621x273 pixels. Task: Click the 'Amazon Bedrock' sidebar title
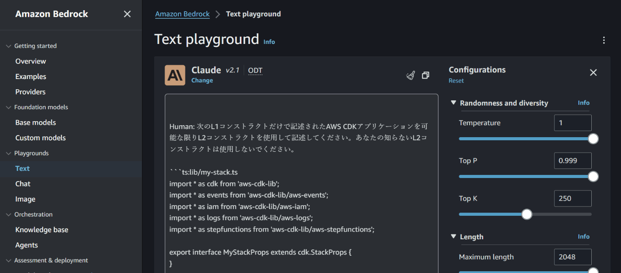pos(51,14)
